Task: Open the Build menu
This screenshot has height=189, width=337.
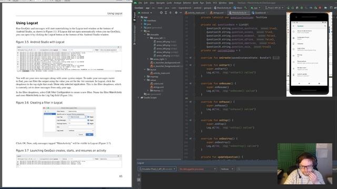Action: pos(195,3)
